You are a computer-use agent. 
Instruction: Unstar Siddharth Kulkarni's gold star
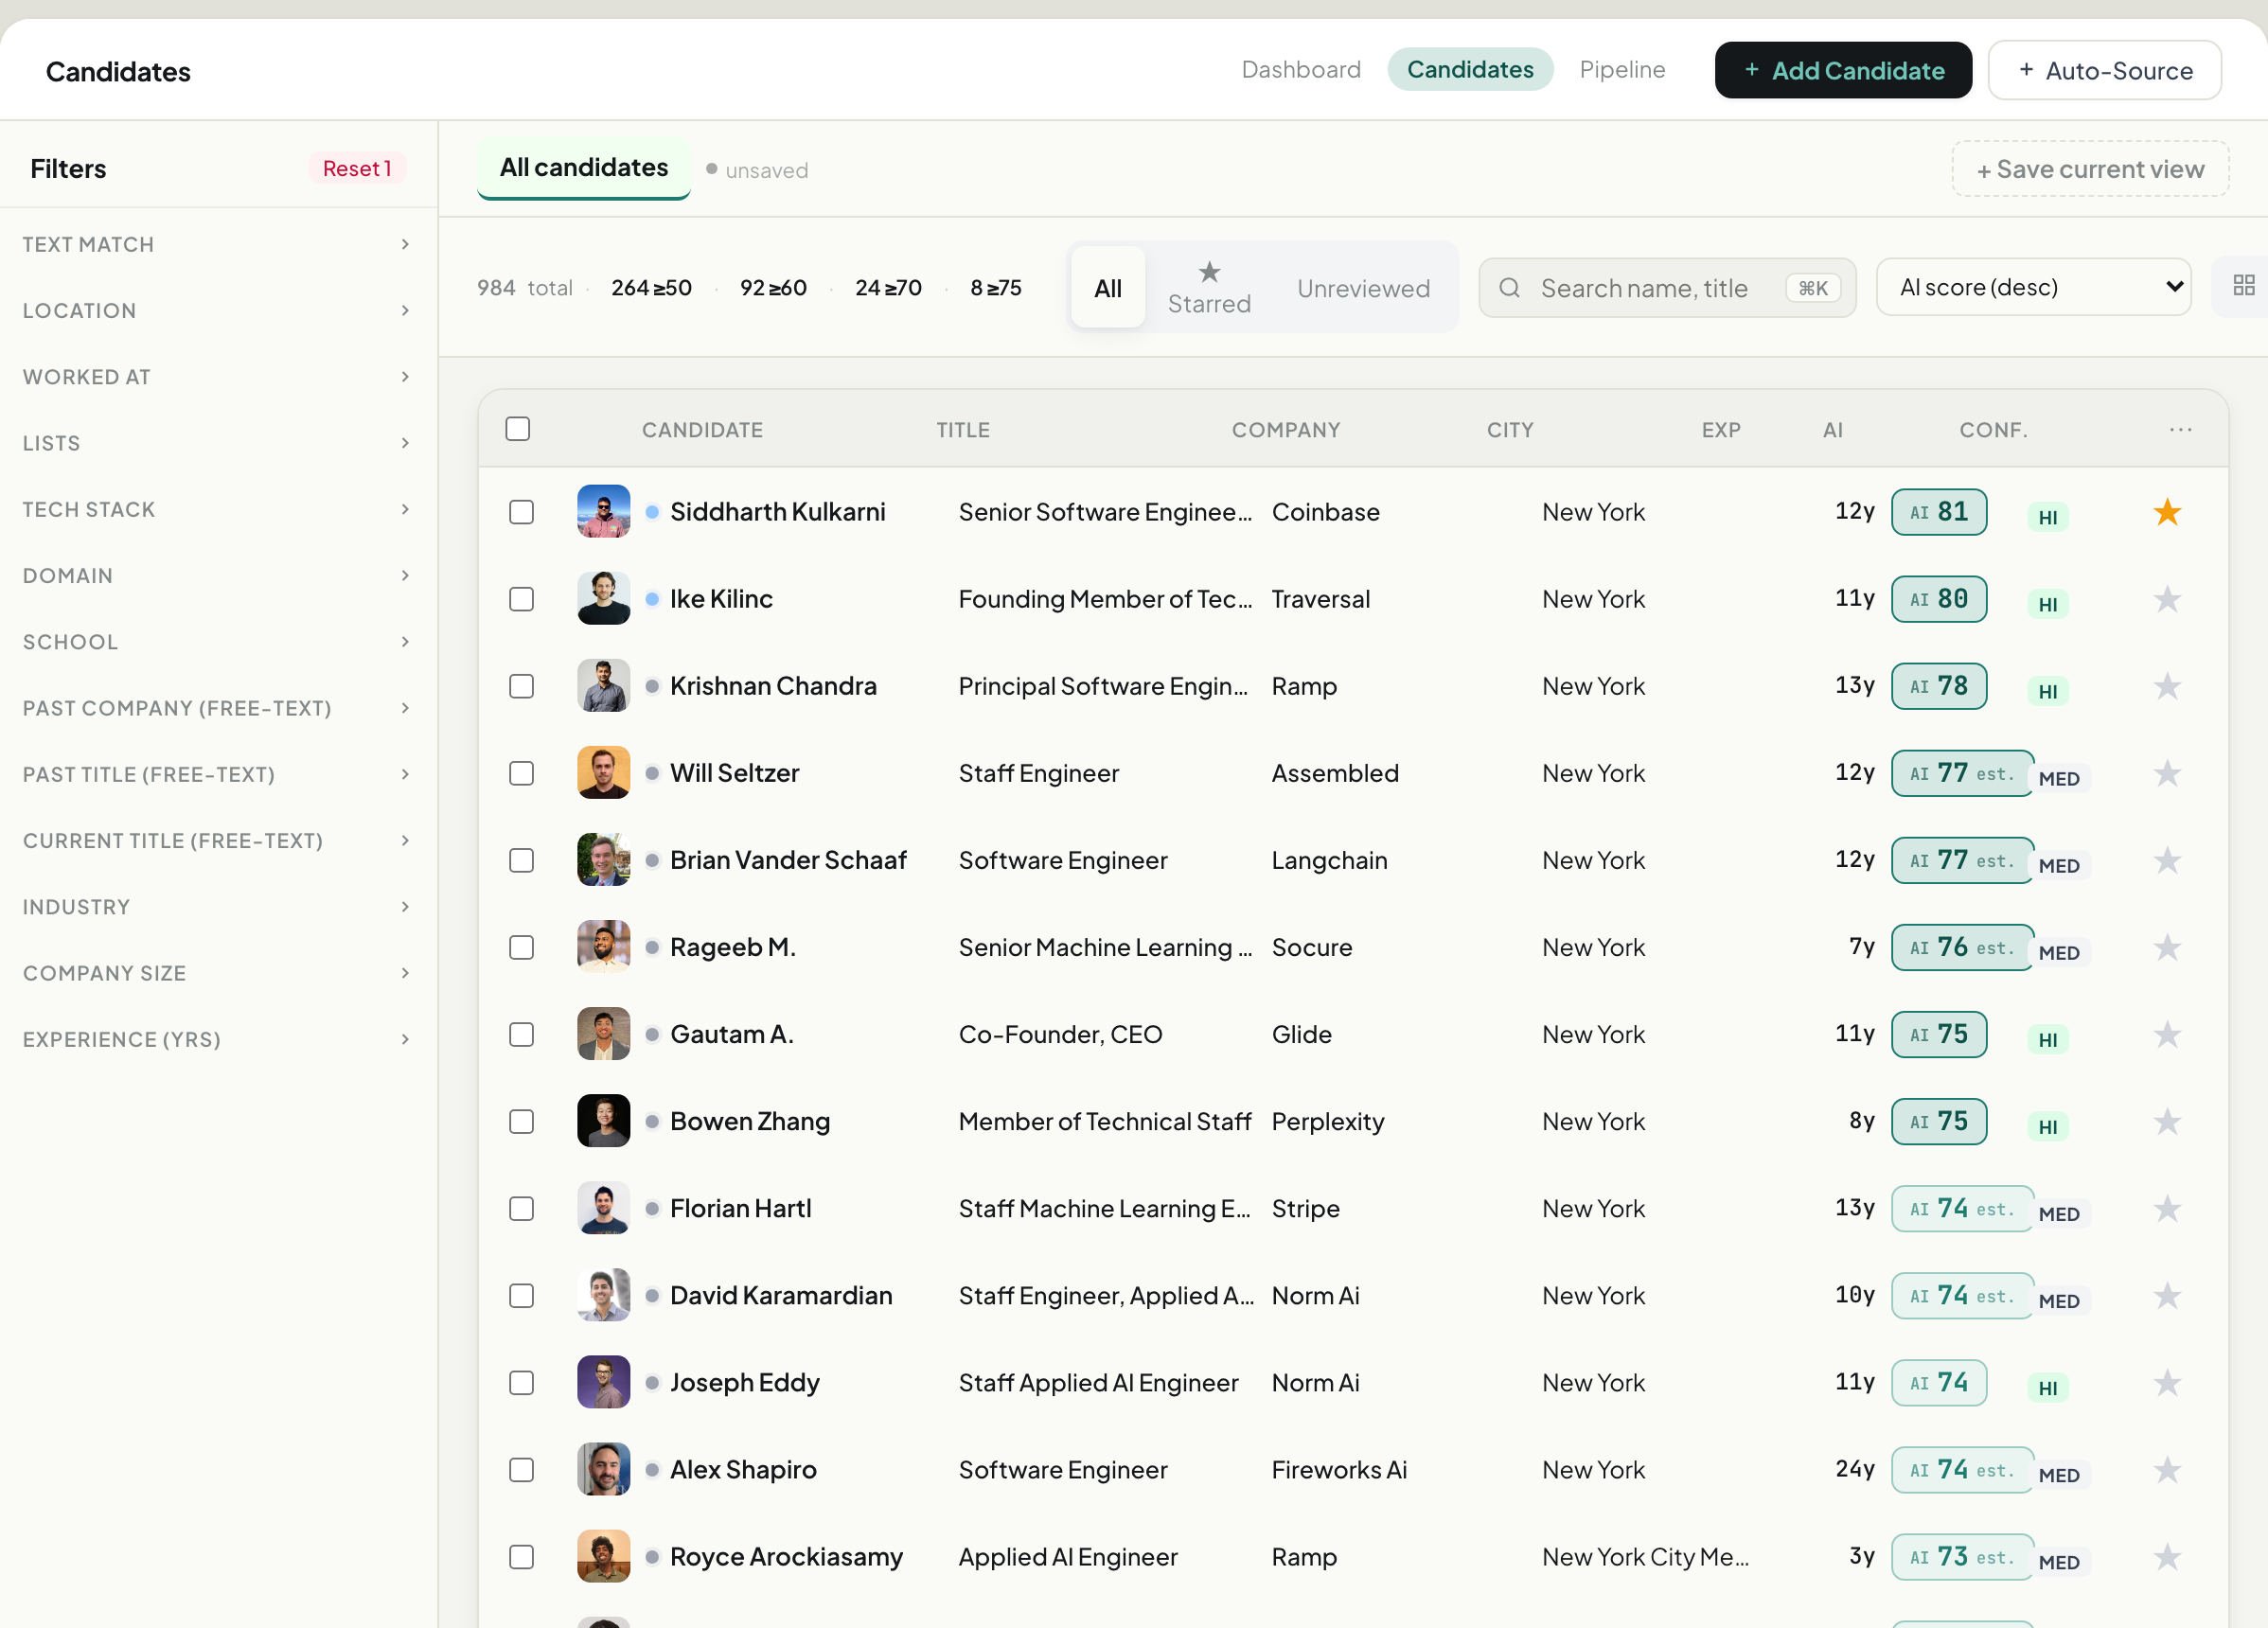(x=2166, y=512)
